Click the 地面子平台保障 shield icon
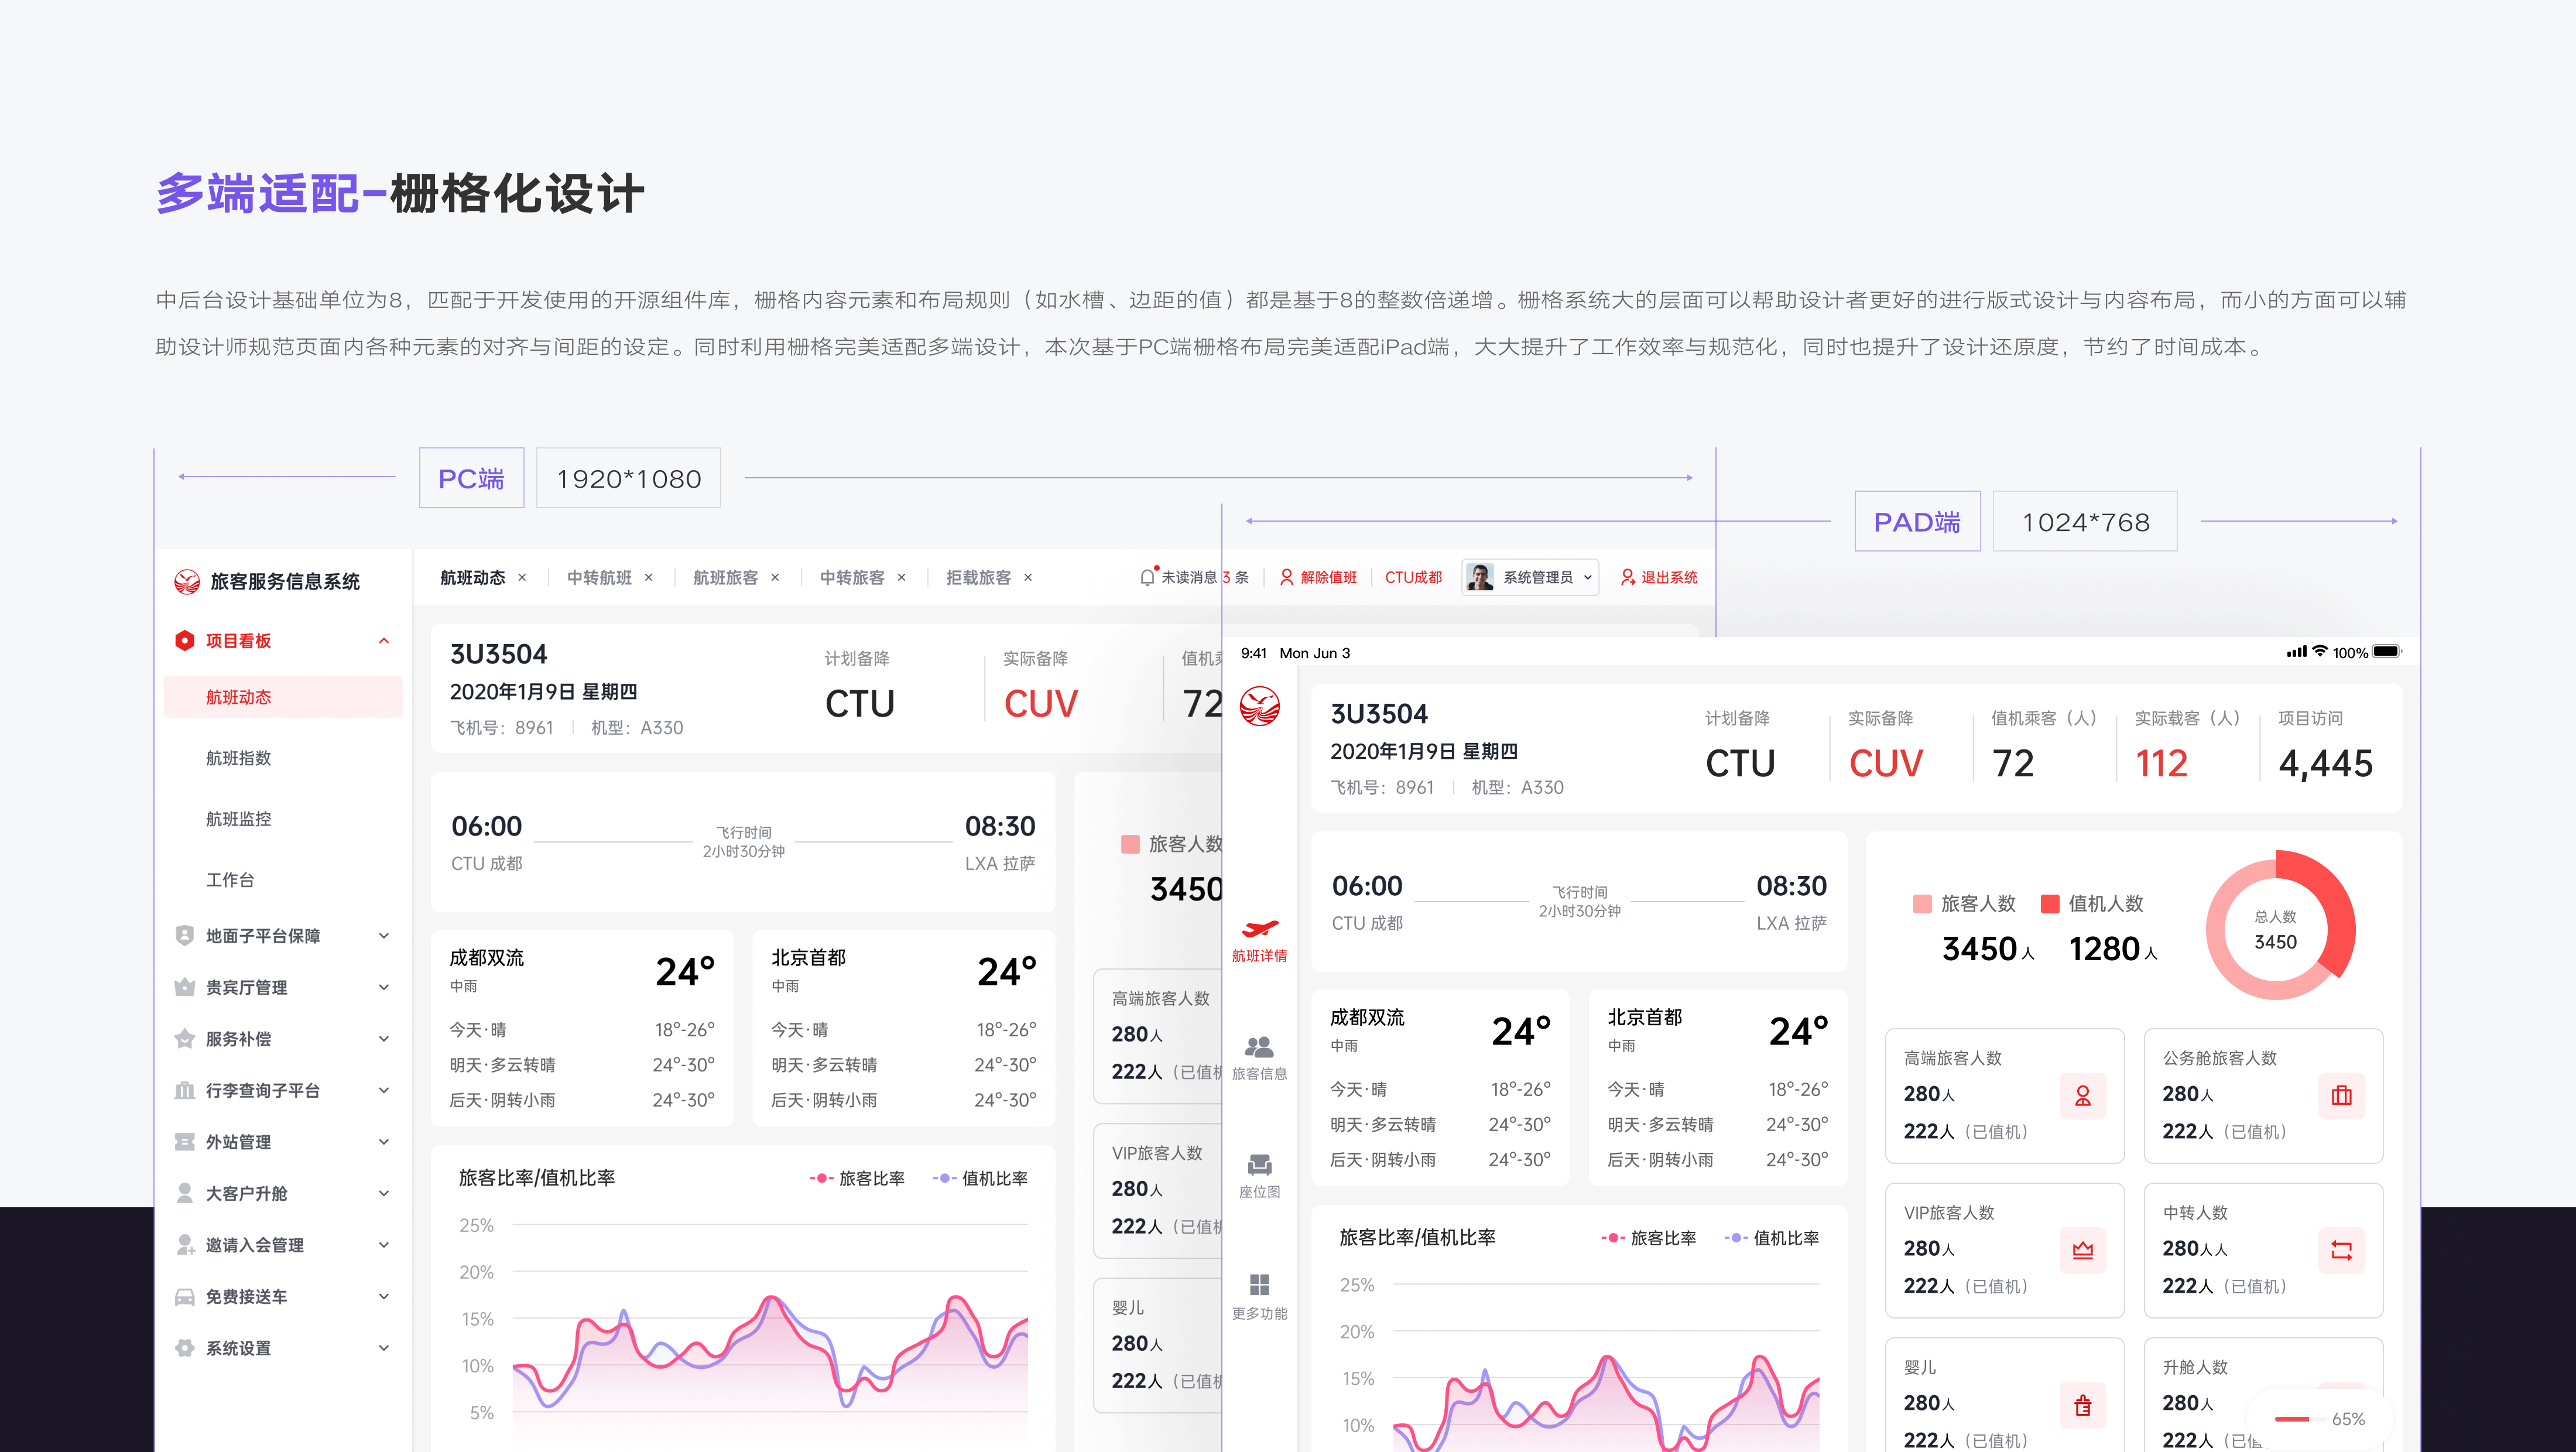The width and height of the screenshot is (2576, 1452). tap(184, 936)
